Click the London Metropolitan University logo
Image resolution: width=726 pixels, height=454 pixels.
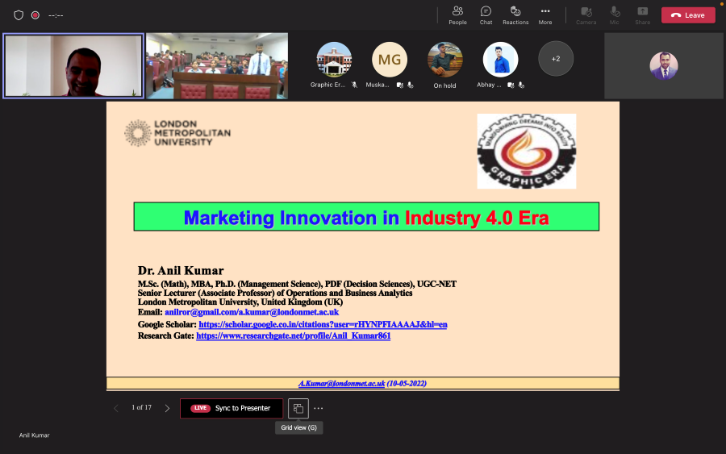177,133
